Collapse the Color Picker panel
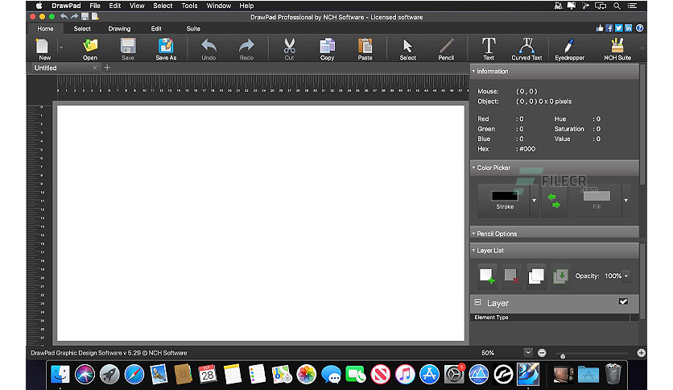Screen dimensions: 673x390 click(474, 168)
